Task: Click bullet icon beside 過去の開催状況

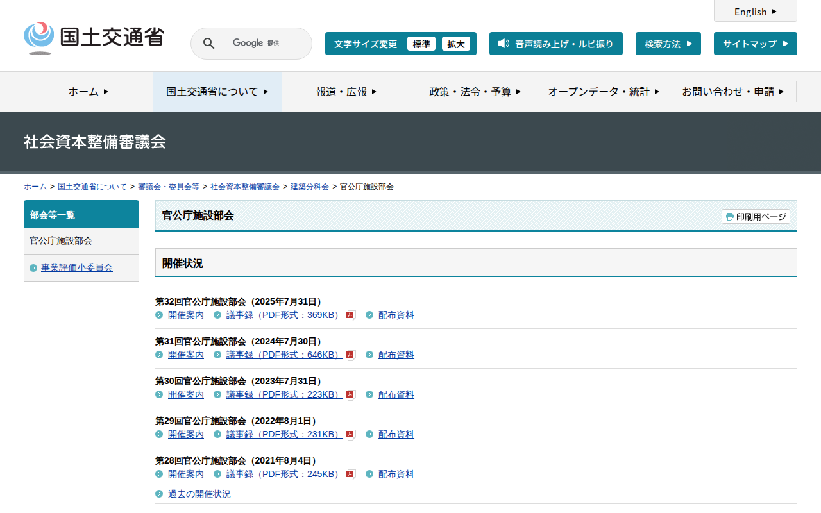Action: click(159, 494)
